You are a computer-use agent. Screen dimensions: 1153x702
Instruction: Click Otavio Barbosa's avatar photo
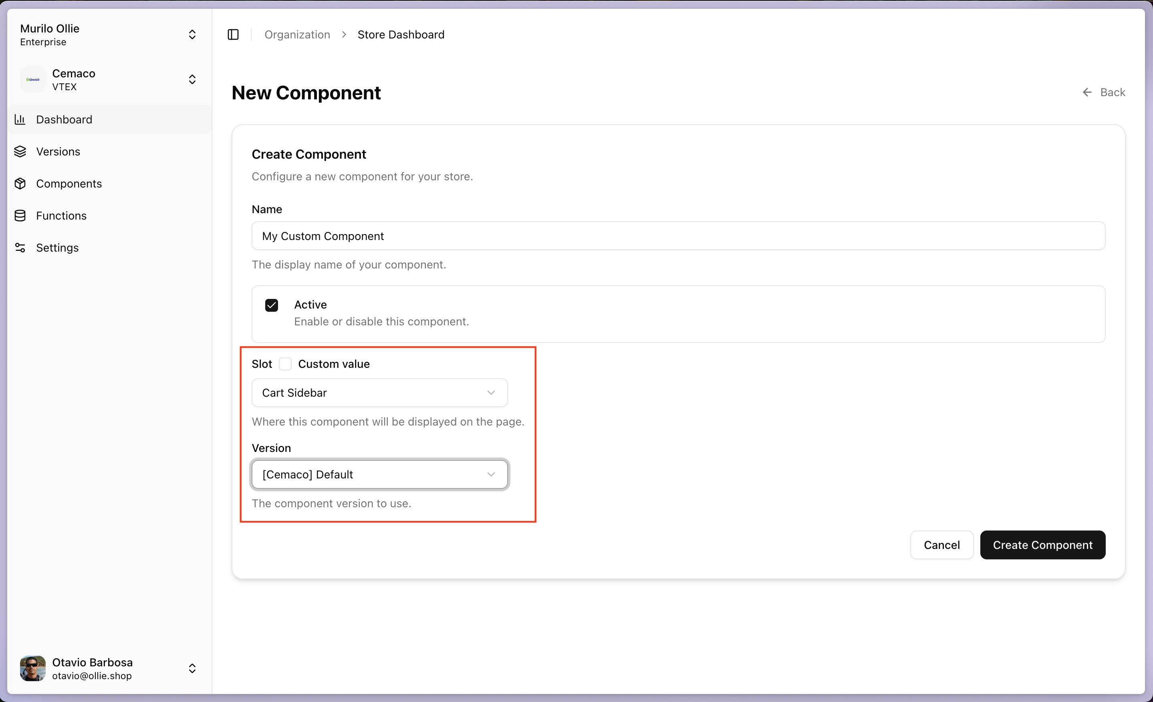33,668
